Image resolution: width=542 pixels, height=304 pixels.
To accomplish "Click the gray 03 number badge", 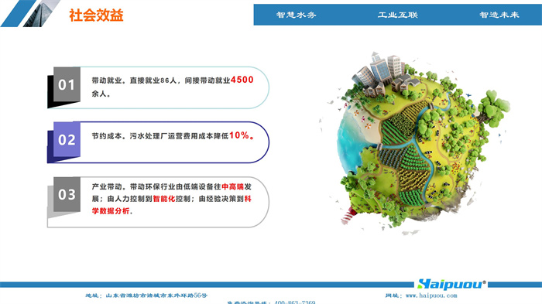I will point(67,194).
